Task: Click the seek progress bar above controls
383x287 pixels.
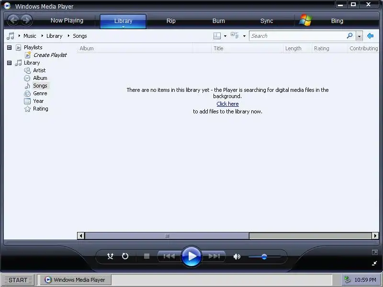Action: pos(191,243)
